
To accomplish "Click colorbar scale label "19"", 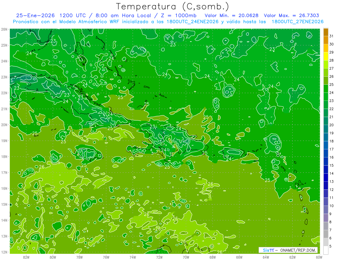I will tap(331, 133).
